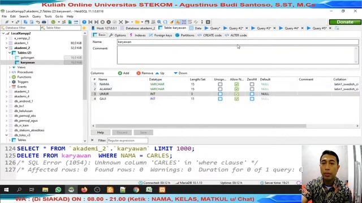Click the copy icon in the toolbar
This screenshot has width=362, height=203.
click(25, 22)
